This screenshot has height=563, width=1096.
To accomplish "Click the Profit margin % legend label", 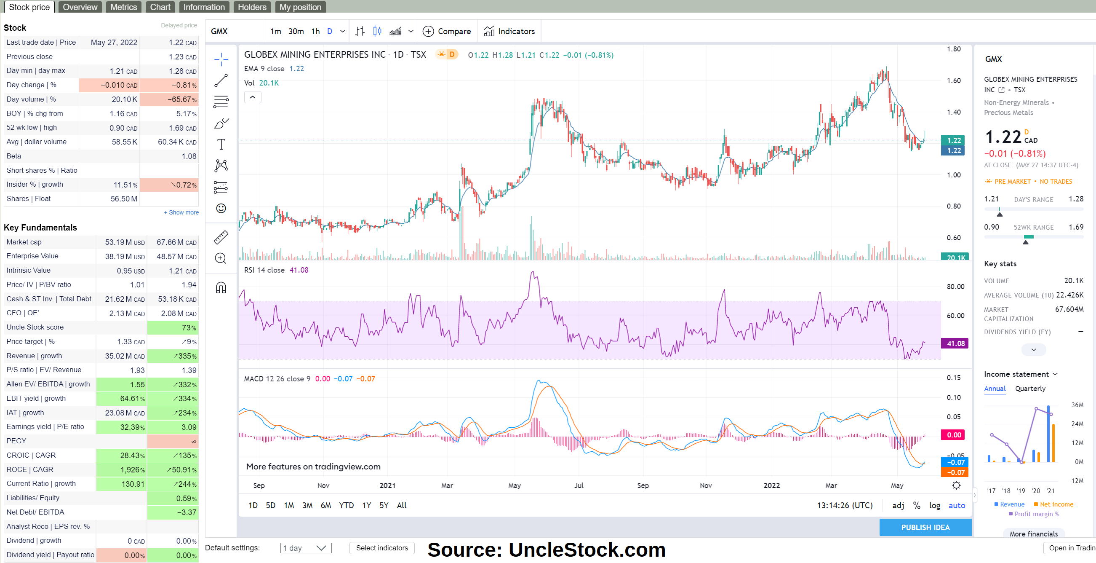I will (1037, 514).
